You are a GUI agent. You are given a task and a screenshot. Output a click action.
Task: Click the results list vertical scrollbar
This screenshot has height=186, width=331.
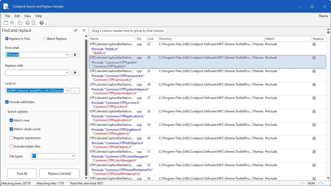(329, 104)
